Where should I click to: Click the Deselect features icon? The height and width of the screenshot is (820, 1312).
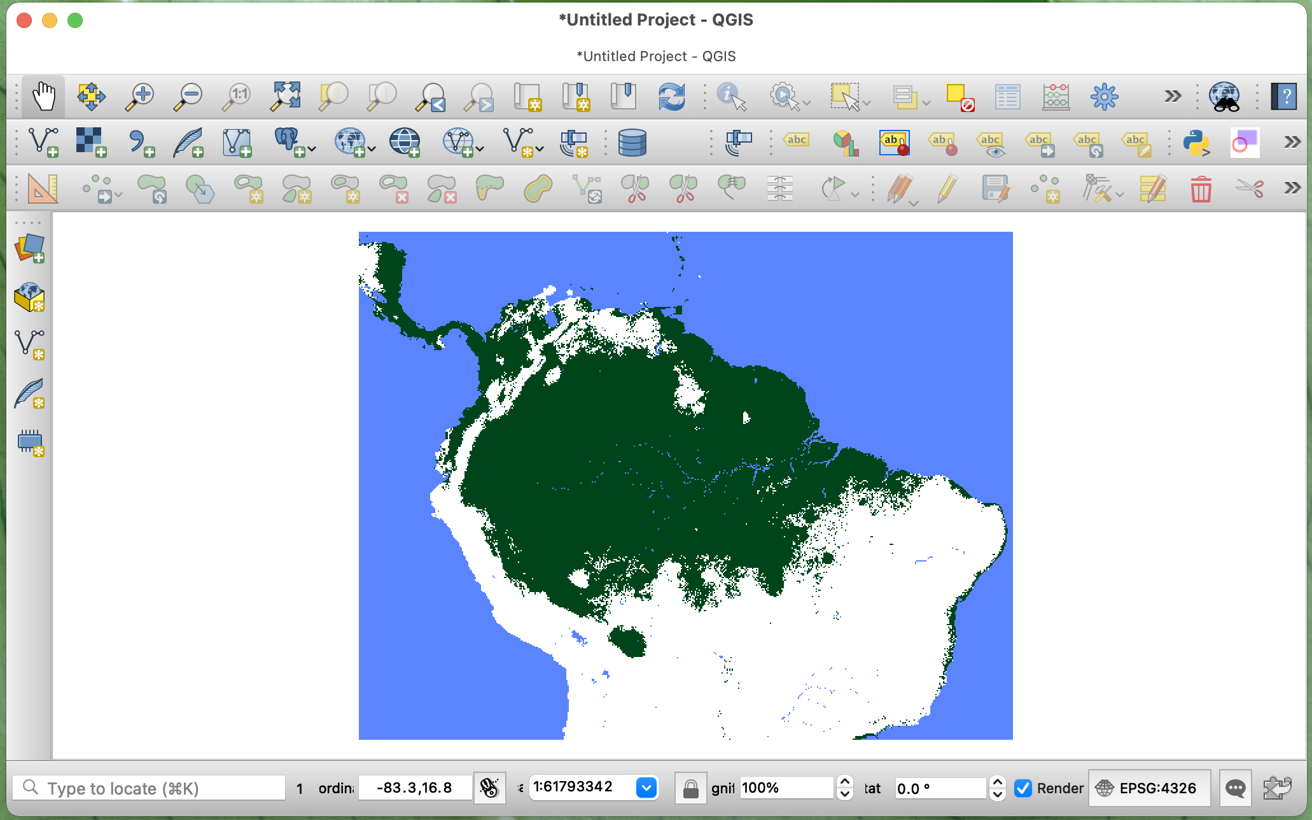960,97
